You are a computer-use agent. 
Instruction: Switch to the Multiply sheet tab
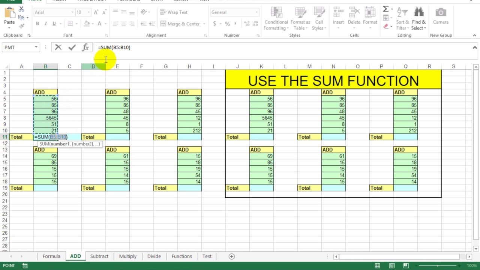tap(128, 256)
